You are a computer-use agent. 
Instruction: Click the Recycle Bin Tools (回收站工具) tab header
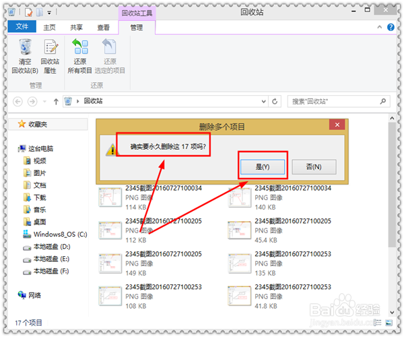[137, 13]
